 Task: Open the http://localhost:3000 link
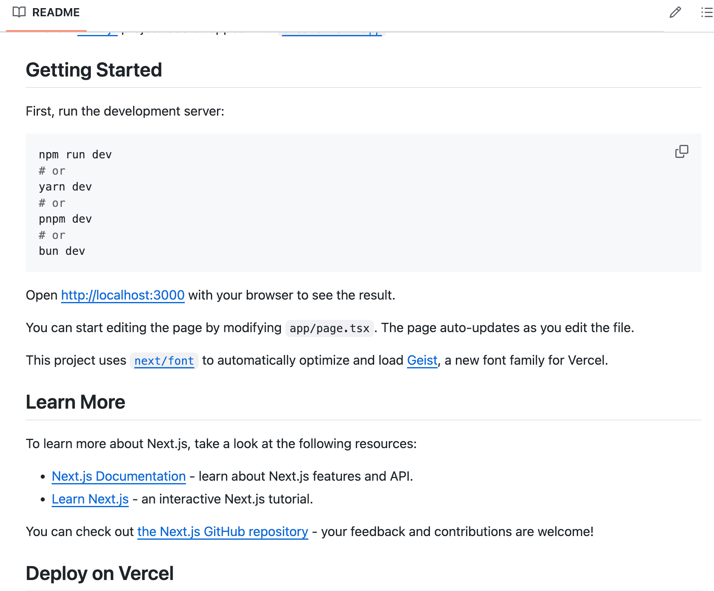tap(123, 295)
